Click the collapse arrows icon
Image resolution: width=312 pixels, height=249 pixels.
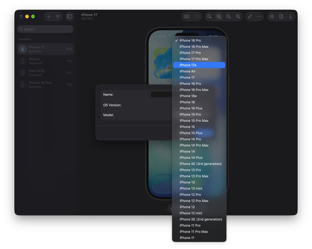coord(250,17)
